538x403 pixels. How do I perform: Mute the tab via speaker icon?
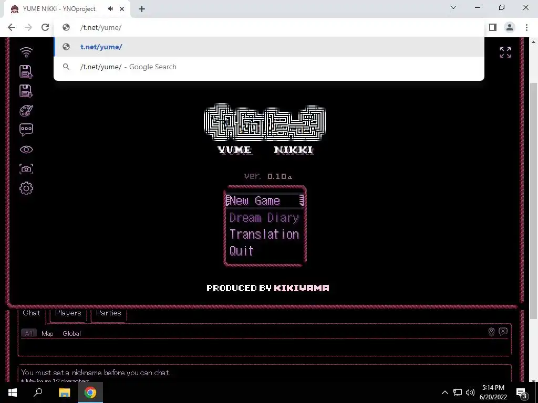[x=110, y=8]
